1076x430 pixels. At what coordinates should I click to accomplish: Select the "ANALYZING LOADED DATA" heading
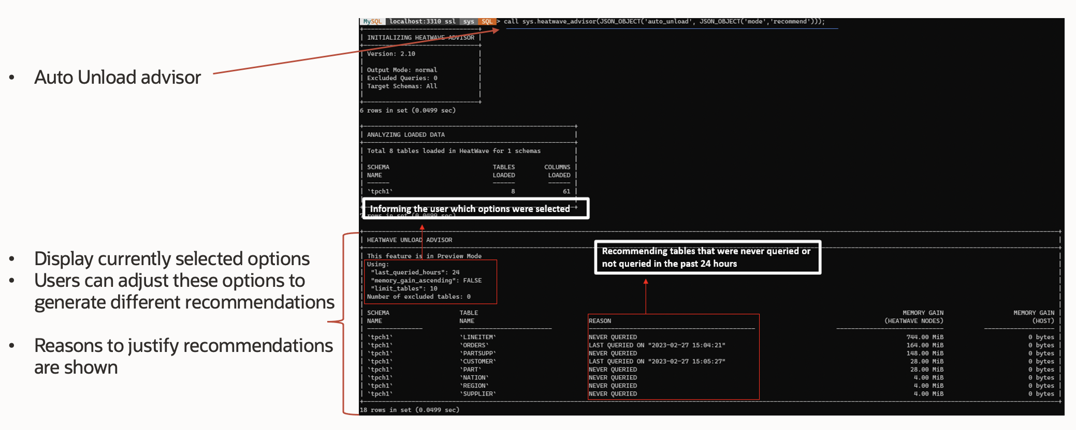tap(406, 135)
